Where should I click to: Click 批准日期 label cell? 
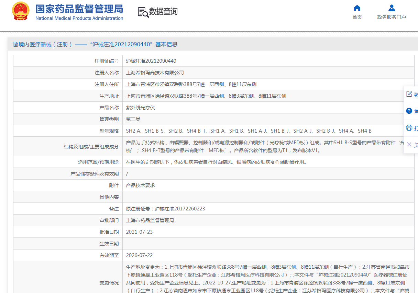(x=68, y=232)
